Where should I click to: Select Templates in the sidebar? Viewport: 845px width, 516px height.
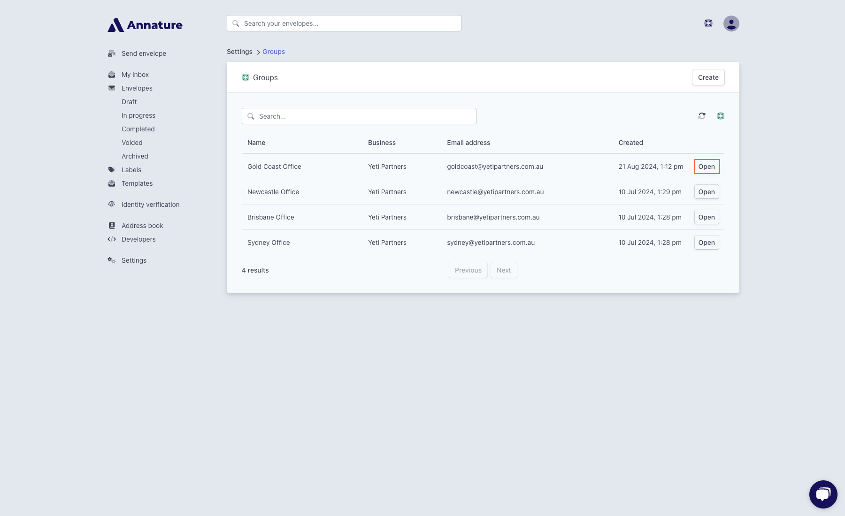(137, 183)
